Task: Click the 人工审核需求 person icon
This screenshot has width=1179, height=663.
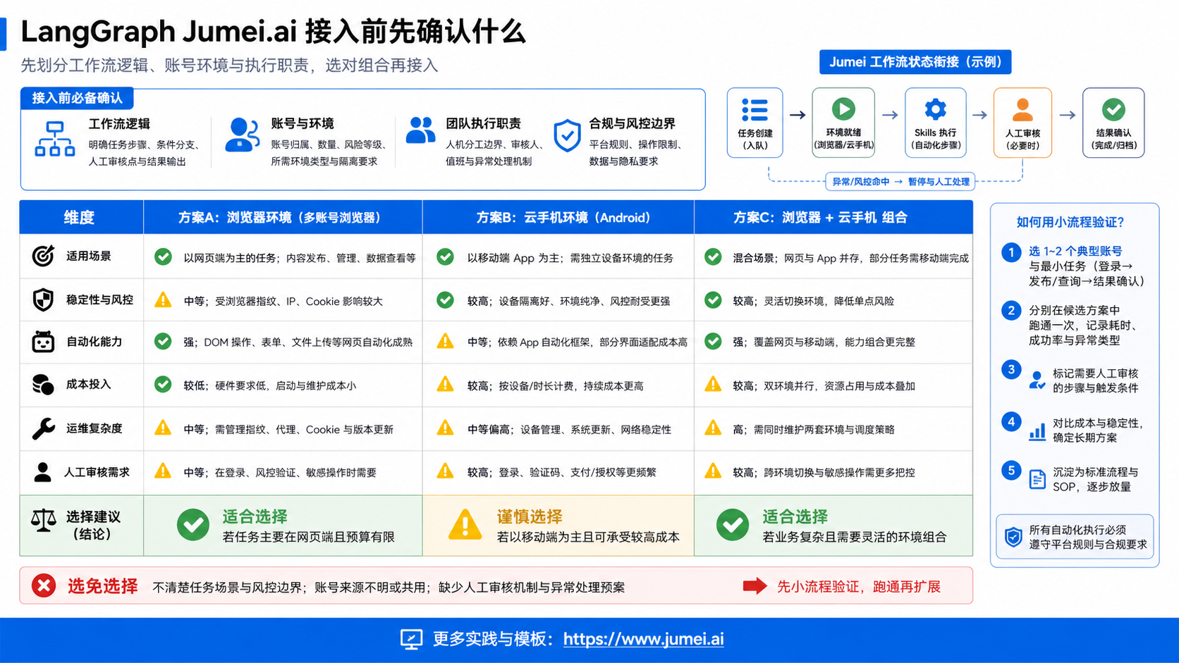Action: tap(42, 472)
